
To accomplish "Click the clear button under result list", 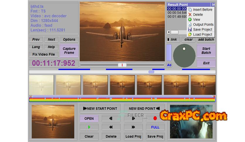I will pos(188,39).
